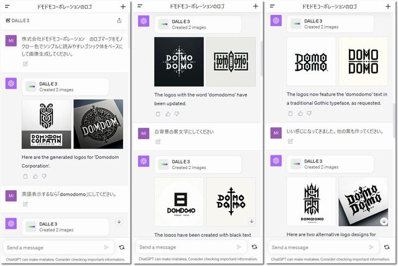Edit the message 英語表示するなら「domodomo」にしてください
The width and height of the screenshot is (398, 266).
point(25,204)
